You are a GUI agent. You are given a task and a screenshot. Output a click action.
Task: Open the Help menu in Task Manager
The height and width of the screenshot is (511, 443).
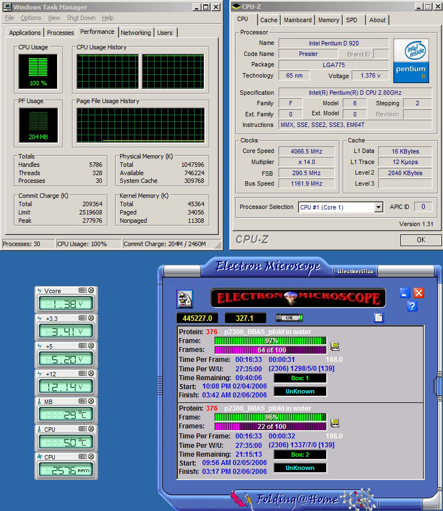coord(108,18)
